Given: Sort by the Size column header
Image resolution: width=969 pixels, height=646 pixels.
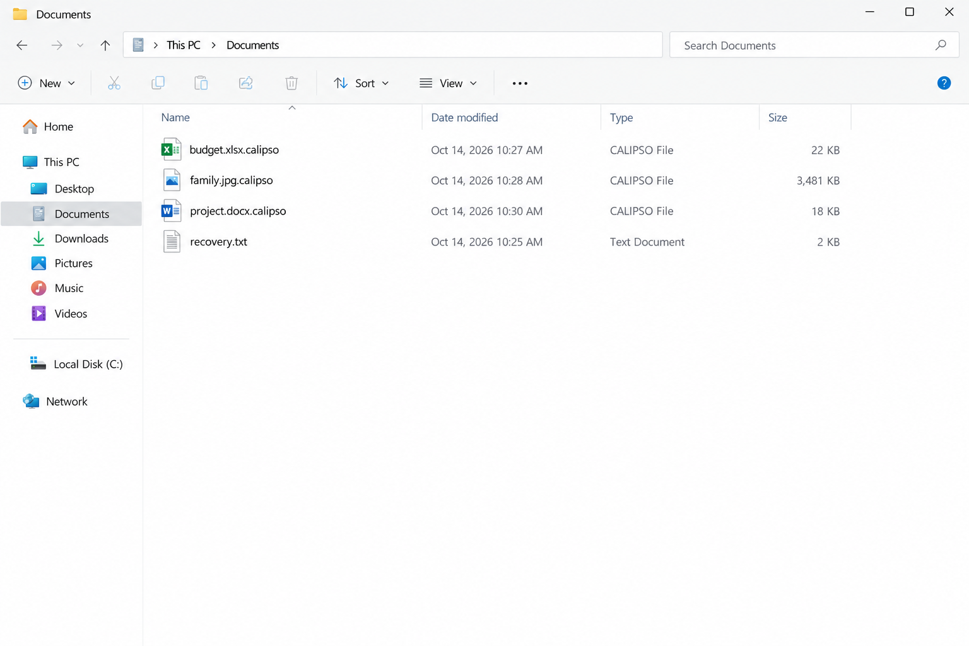Looking at the screenshot, I should click(x=778, y=117).
